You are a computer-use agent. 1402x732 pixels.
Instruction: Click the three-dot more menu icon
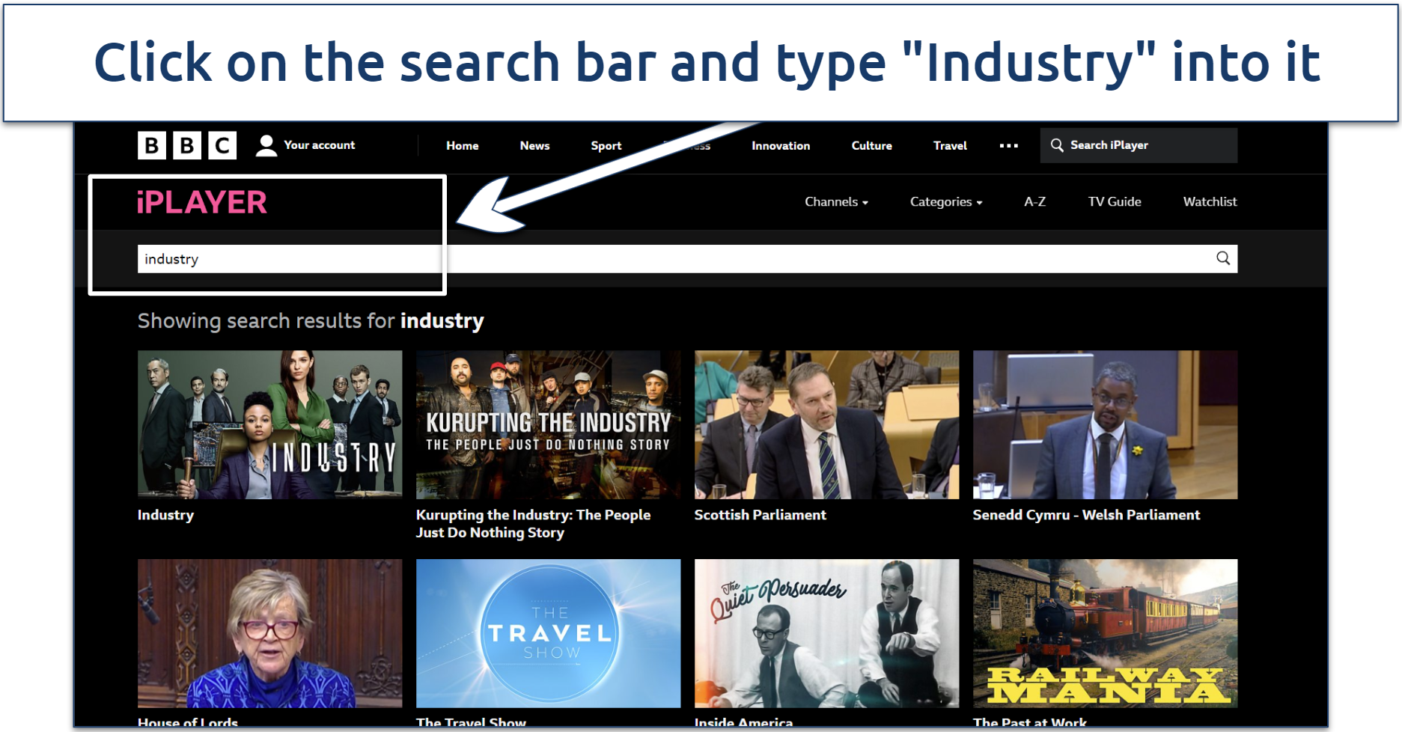click(1008, 146)
